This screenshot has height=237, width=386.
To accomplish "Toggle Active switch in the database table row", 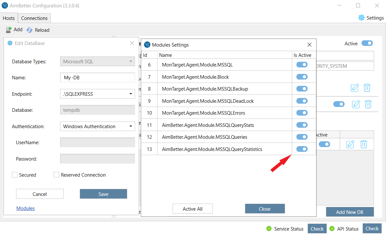I will coord(324,144).
